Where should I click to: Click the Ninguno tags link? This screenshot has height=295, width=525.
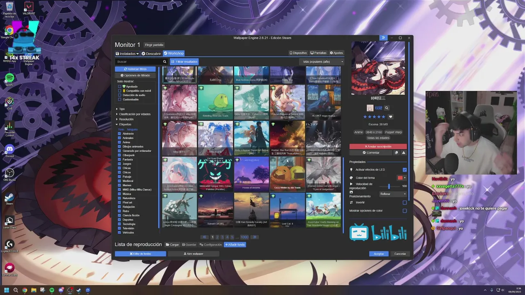coord(132,129)
